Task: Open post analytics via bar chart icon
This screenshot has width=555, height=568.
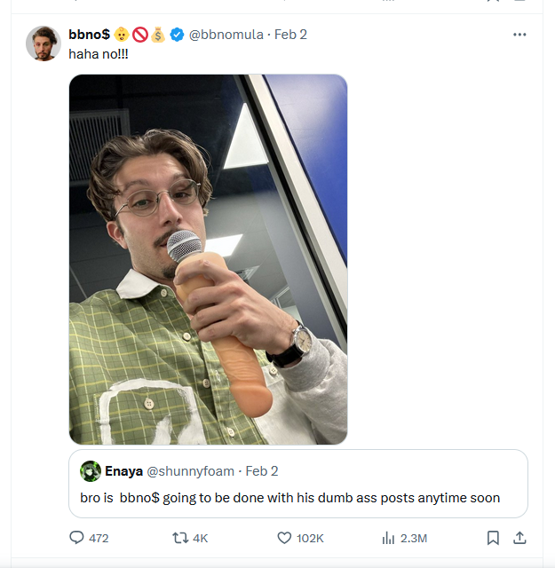Action: point(388,538)
